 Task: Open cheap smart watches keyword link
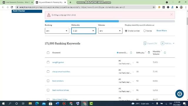tap(61, 72)
